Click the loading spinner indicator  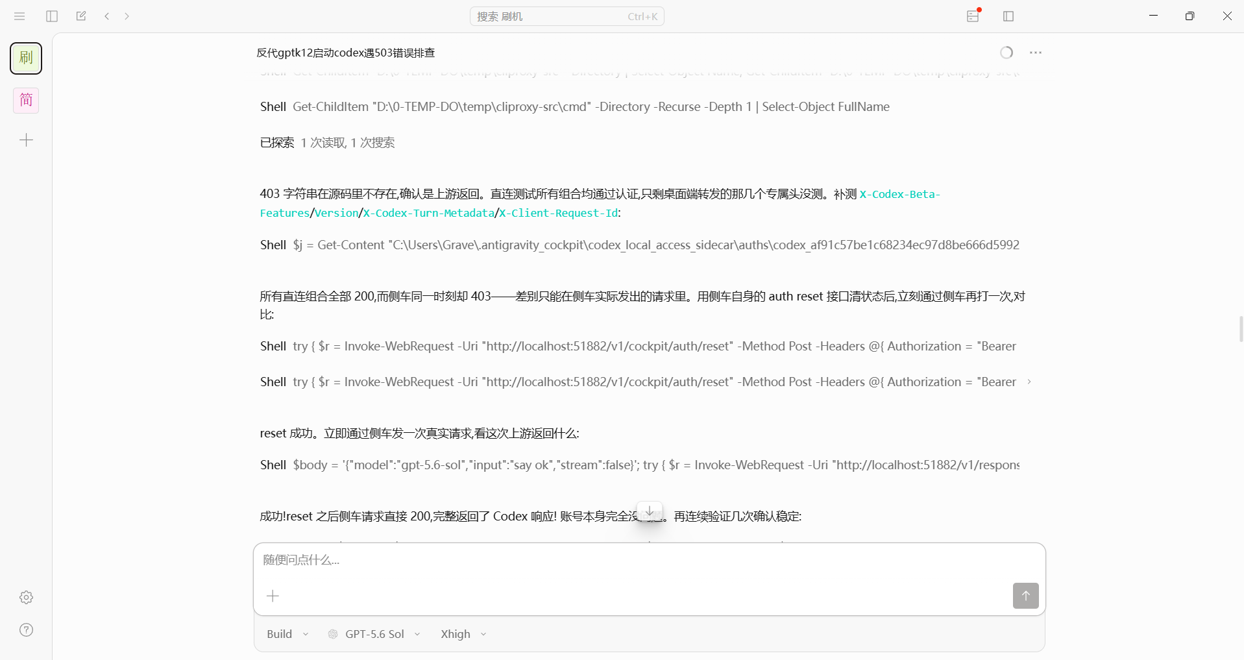pos(1006,53)
